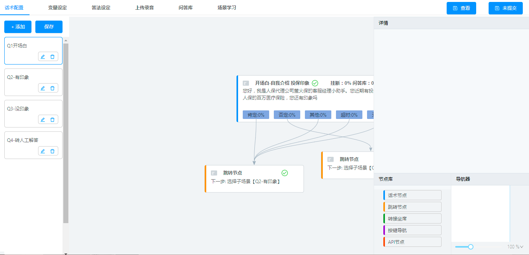Open edit icon for Q3-没印象
Screen dimensions: 529x255
pyautogui.click(x=43, y=120)
